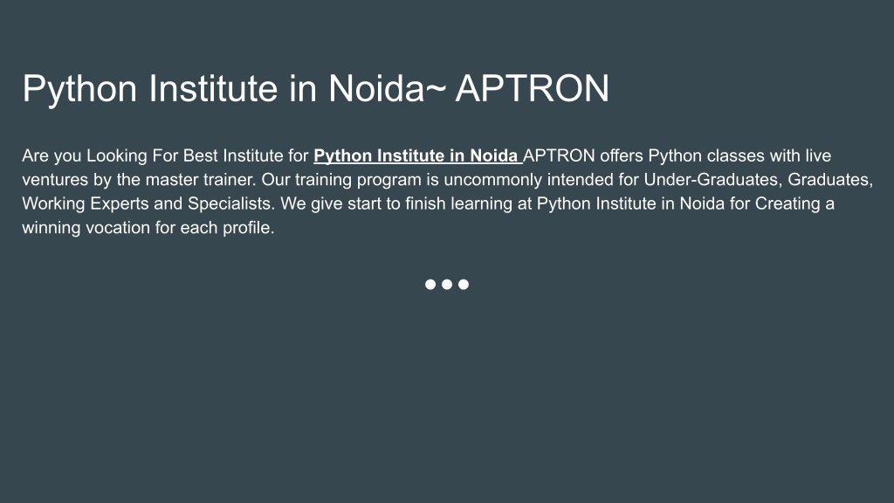Click the last white dot
The width and height of the screenshot is (894, 503).
pos(464,284)
